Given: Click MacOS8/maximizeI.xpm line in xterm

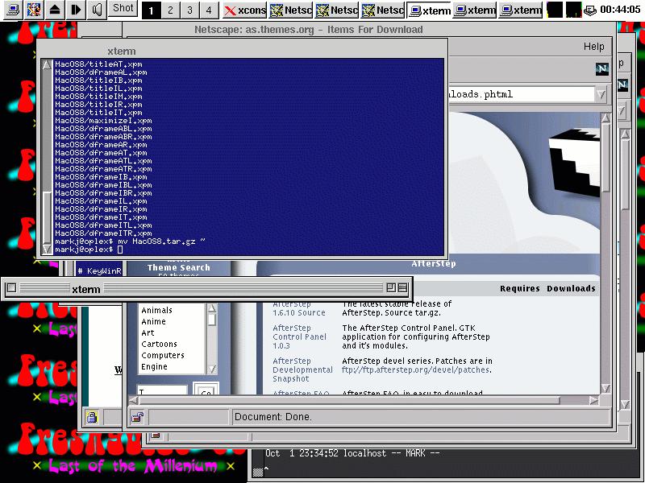Looking at the screenshot, I should pyautogui.click(x=103, y=121).
